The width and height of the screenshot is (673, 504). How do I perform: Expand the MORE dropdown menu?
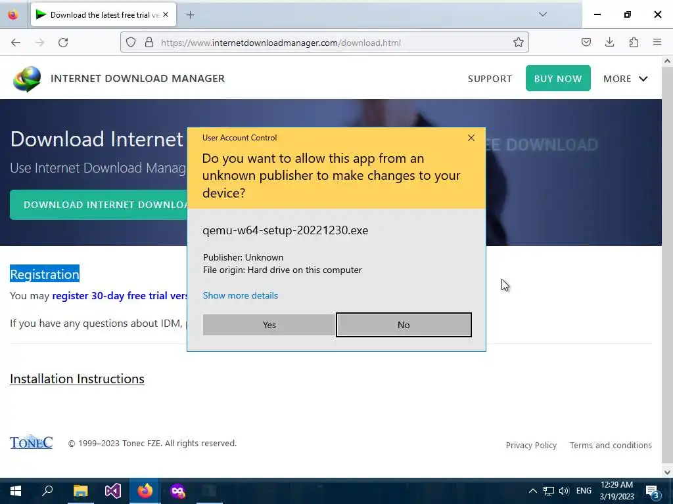coord(626,79)
